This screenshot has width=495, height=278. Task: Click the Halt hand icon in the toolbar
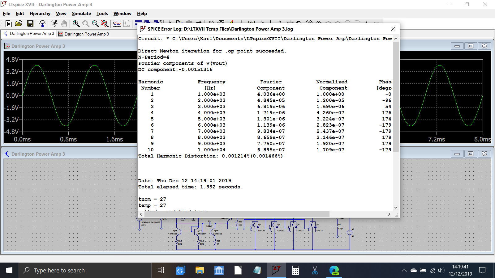[x=64, y=24]
